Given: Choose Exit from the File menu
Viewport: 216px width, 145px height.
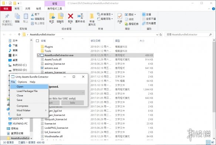Looking at the screenshot, I should coord(29,115).
